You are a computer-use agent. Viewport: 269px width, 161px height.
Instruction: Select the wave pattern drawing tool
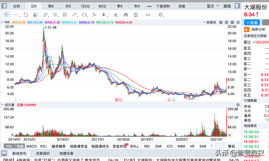[75, 15]
